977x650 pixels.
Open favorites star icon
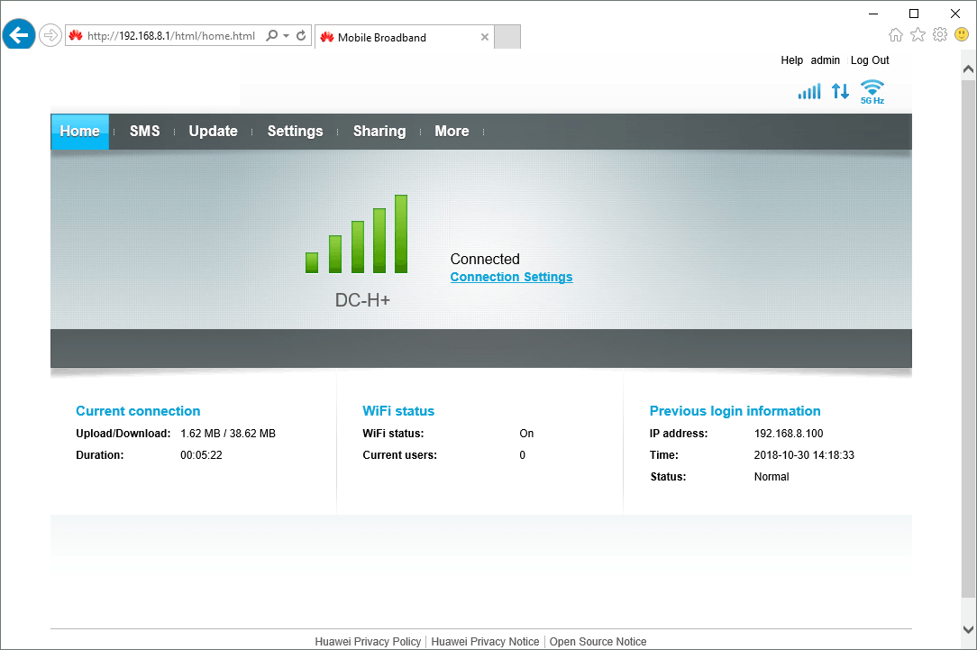click(x=918, y=34)
